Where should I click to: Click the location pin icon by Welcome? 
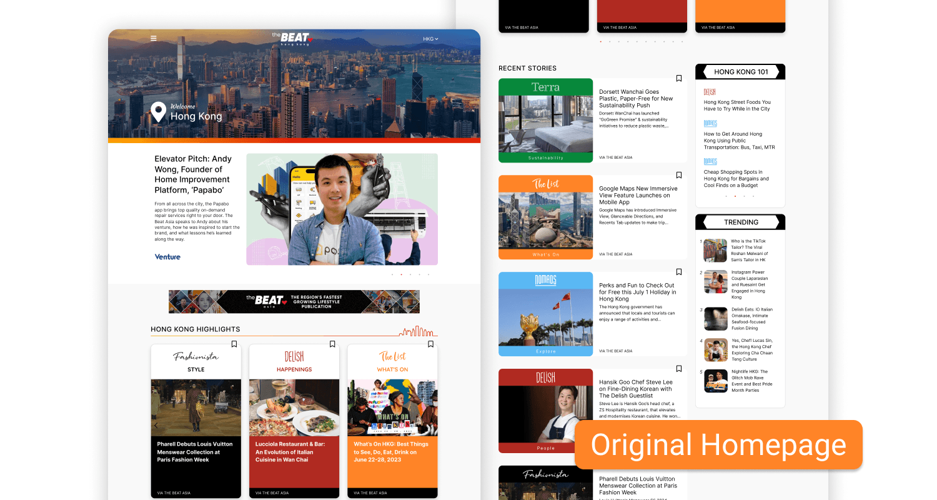pos(159,112)
